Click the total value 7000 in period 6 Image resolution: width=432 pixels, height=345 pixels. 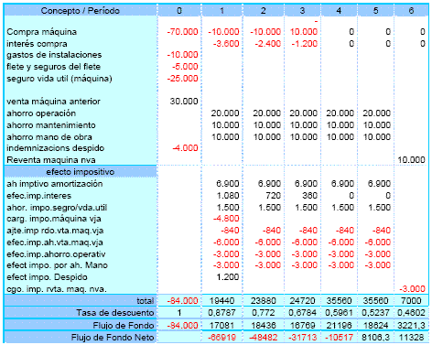point(411,301)
